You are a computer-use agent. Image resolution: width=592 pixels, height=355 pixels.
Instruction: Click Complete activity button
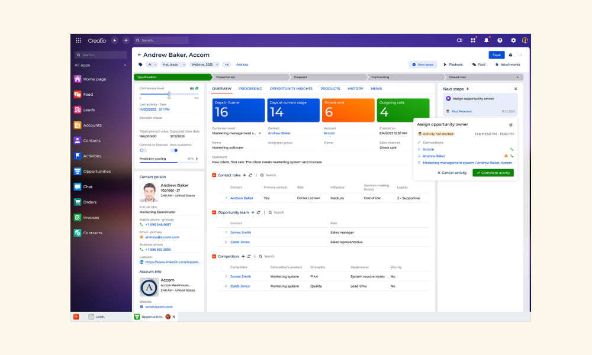pos(493,173)
